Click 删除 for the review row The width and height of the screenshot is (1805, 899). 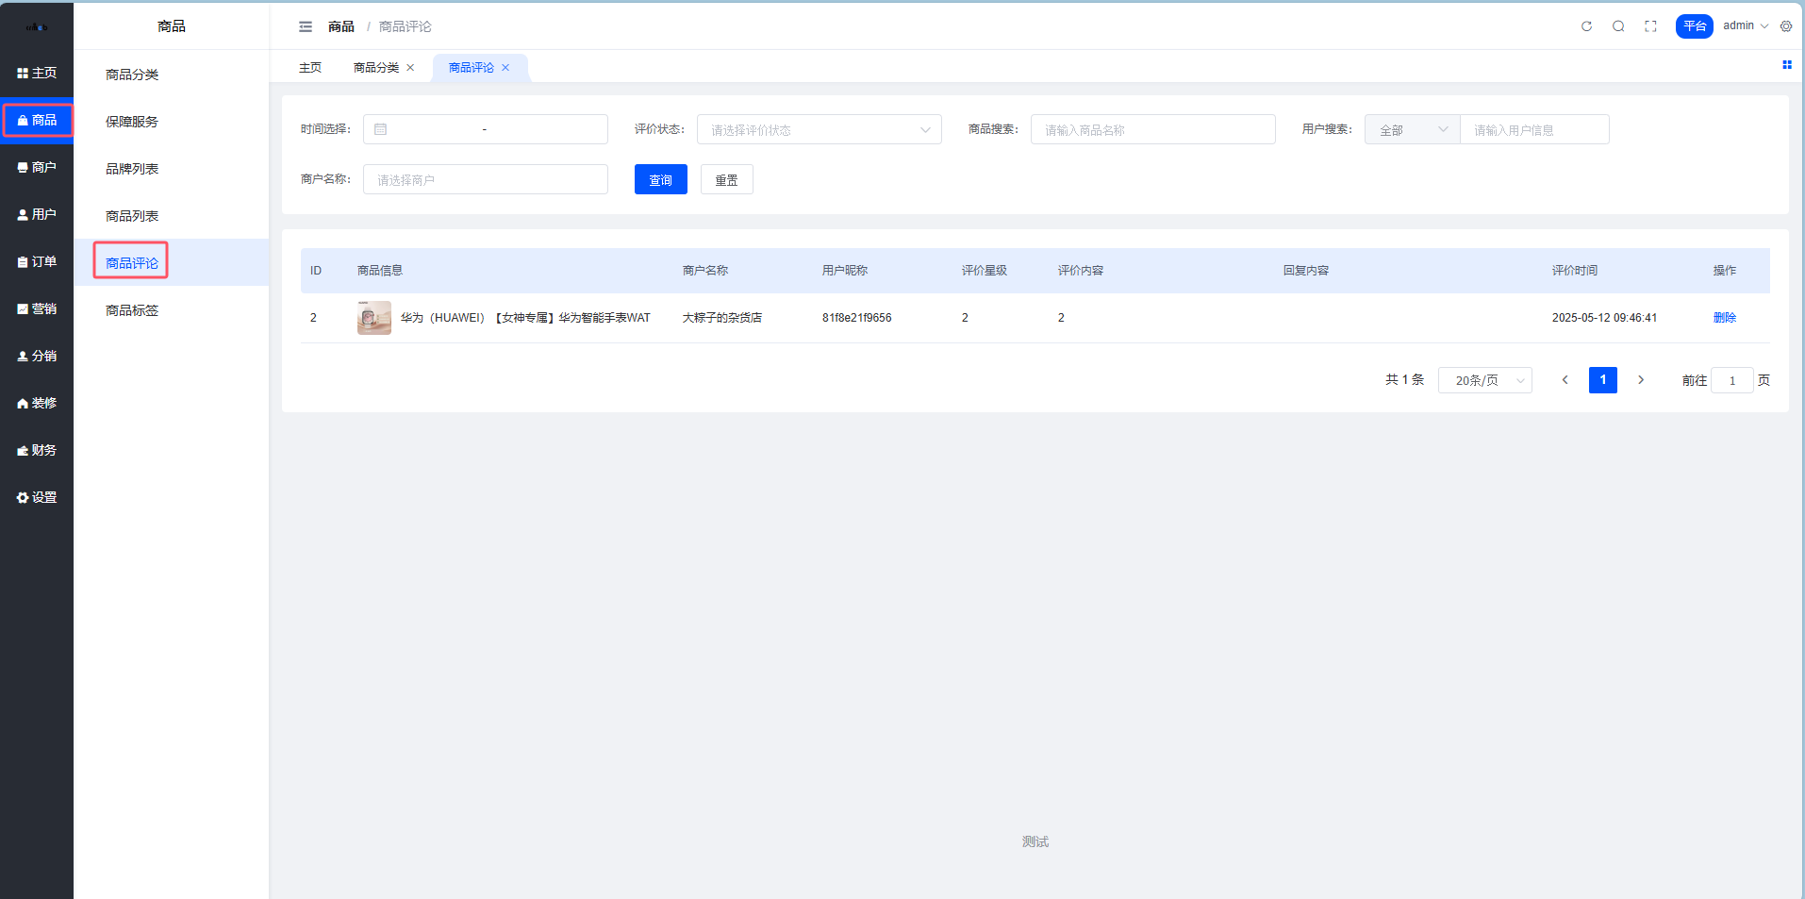point(1724,318)
